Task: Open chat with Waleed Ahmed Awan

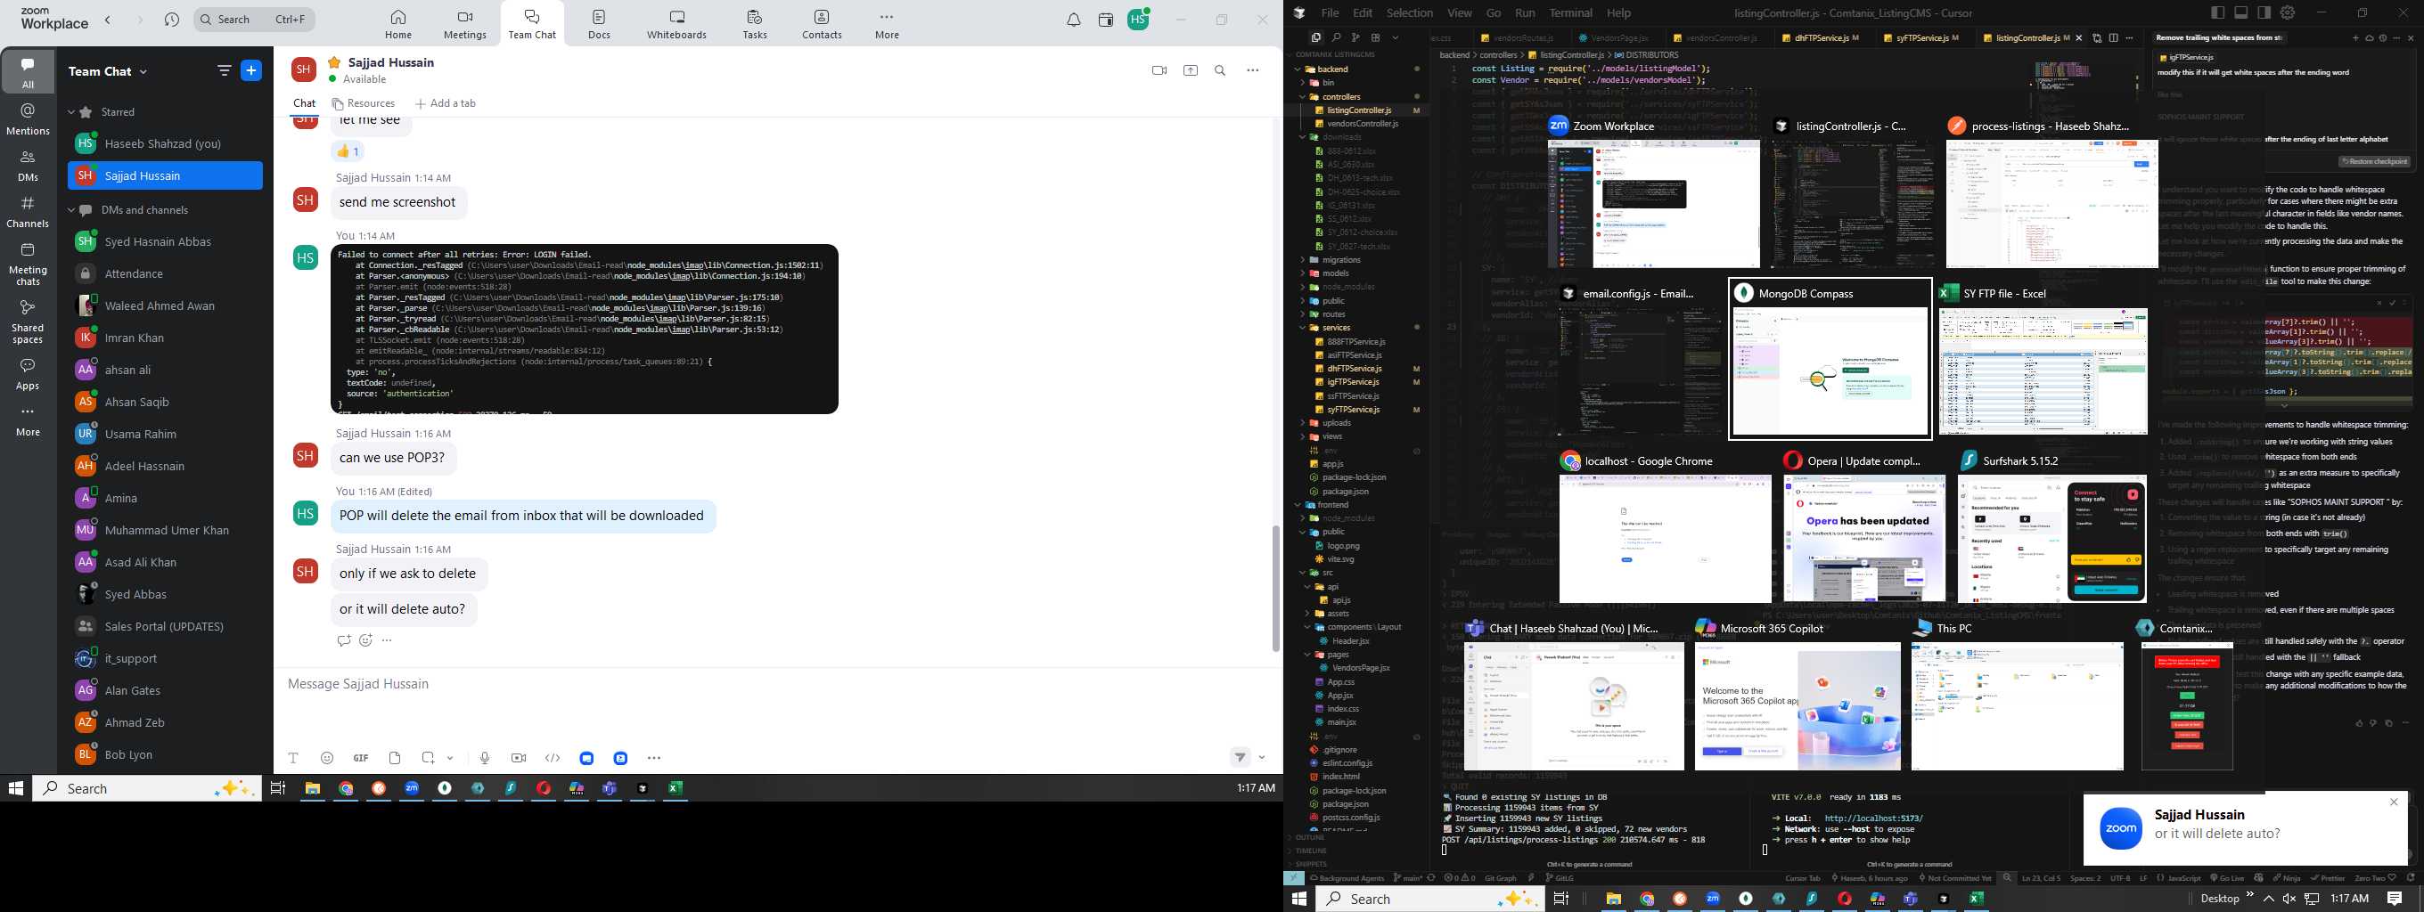Action: point(166,305)
